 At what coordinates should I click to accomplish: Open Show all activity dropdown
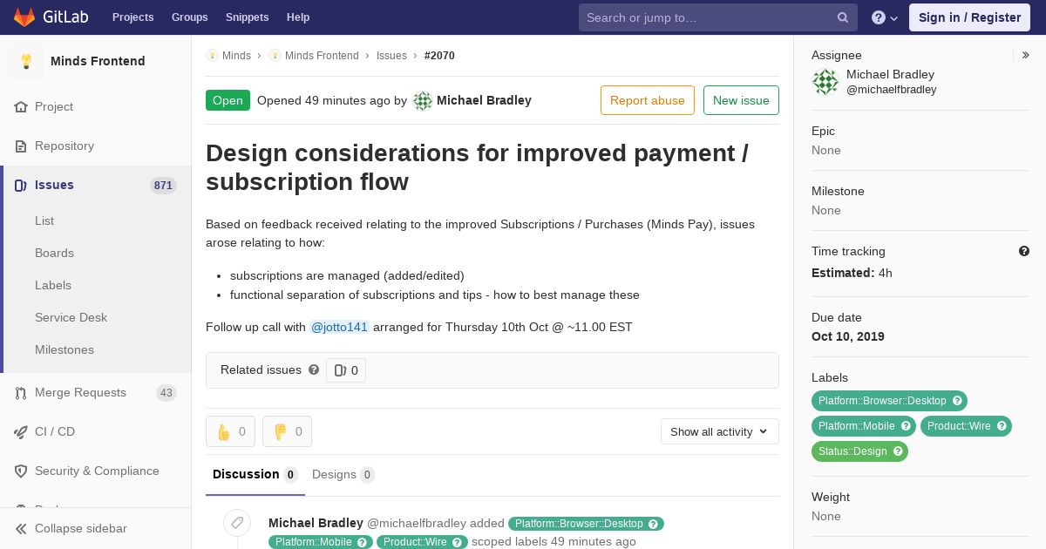[720, 431]
